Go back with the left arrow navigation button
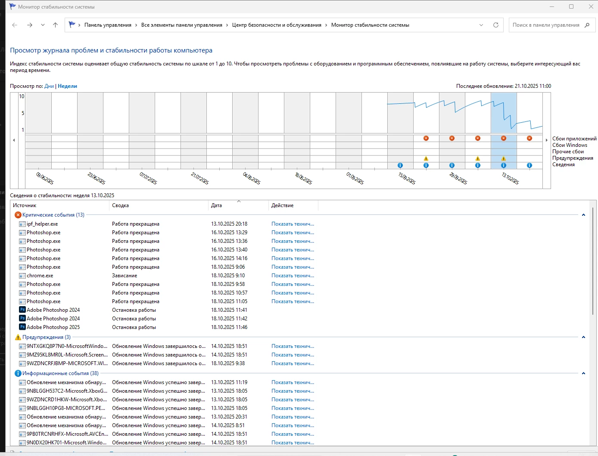This screenshot has height=456, width=598. coord(15,25)
